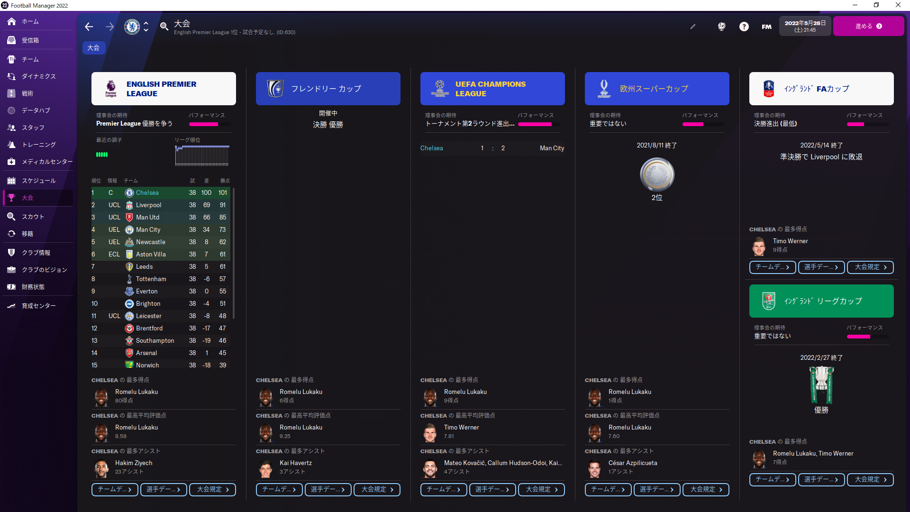The height and width of the screenshot is (512, 910).
Task: Click Friendly Cup 選手データ button
Action: coord(328,490)
